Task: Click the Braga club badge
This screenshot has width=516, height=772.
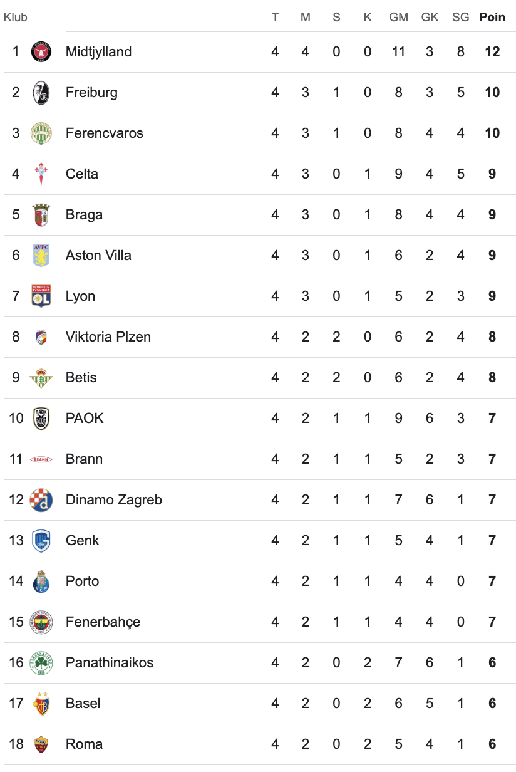Action: [x=41, y=214]
